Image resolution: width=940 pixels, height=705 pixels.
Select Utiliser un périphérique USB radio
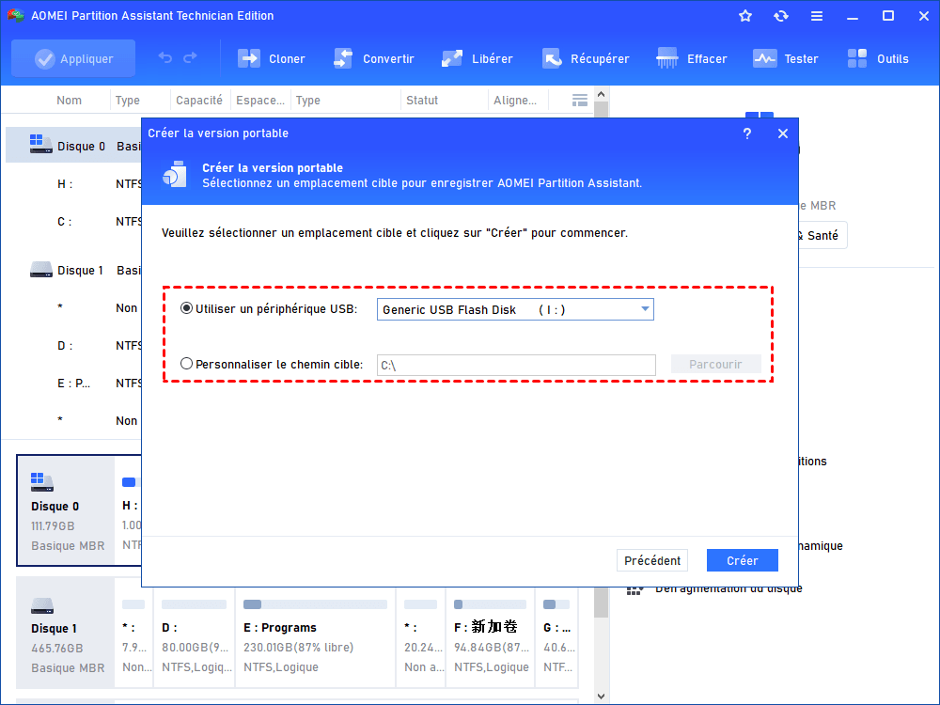coord(186,308)
